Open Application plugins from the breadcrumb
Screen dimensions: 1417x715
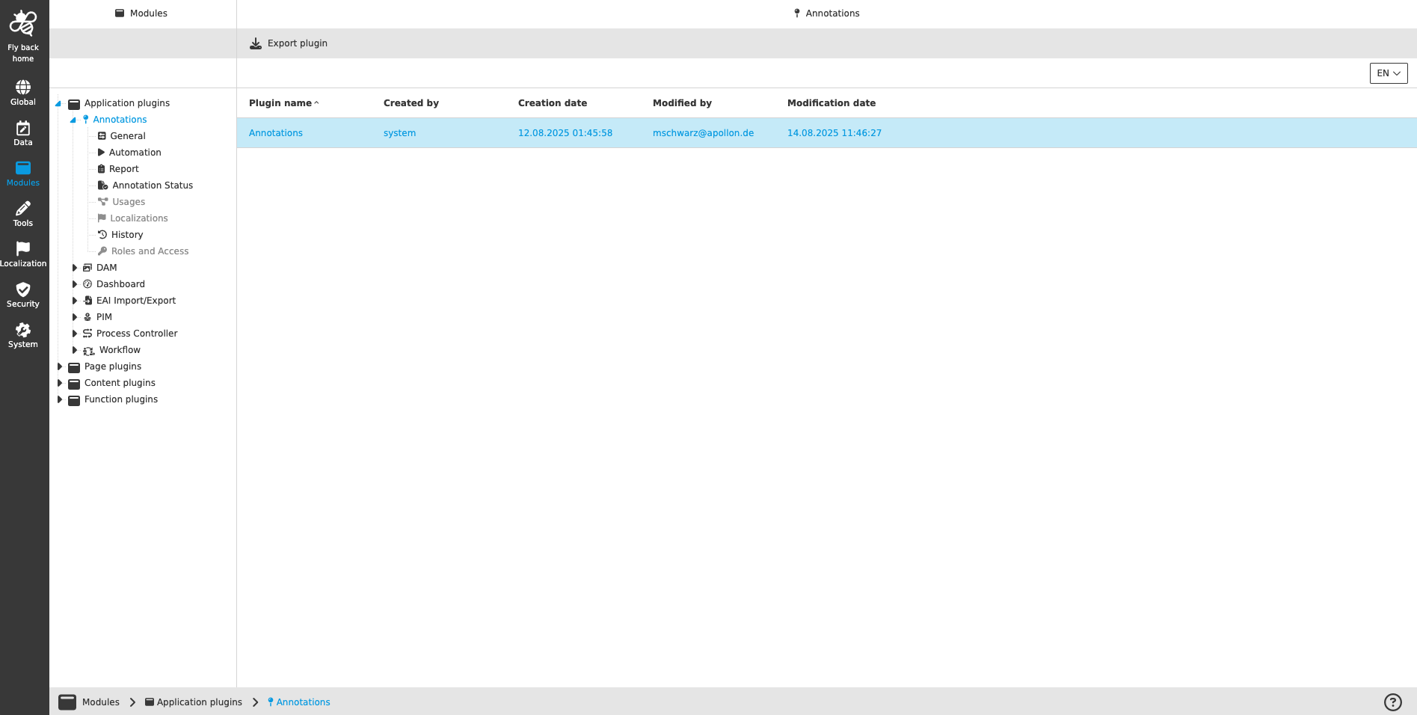tap(200, 702)
